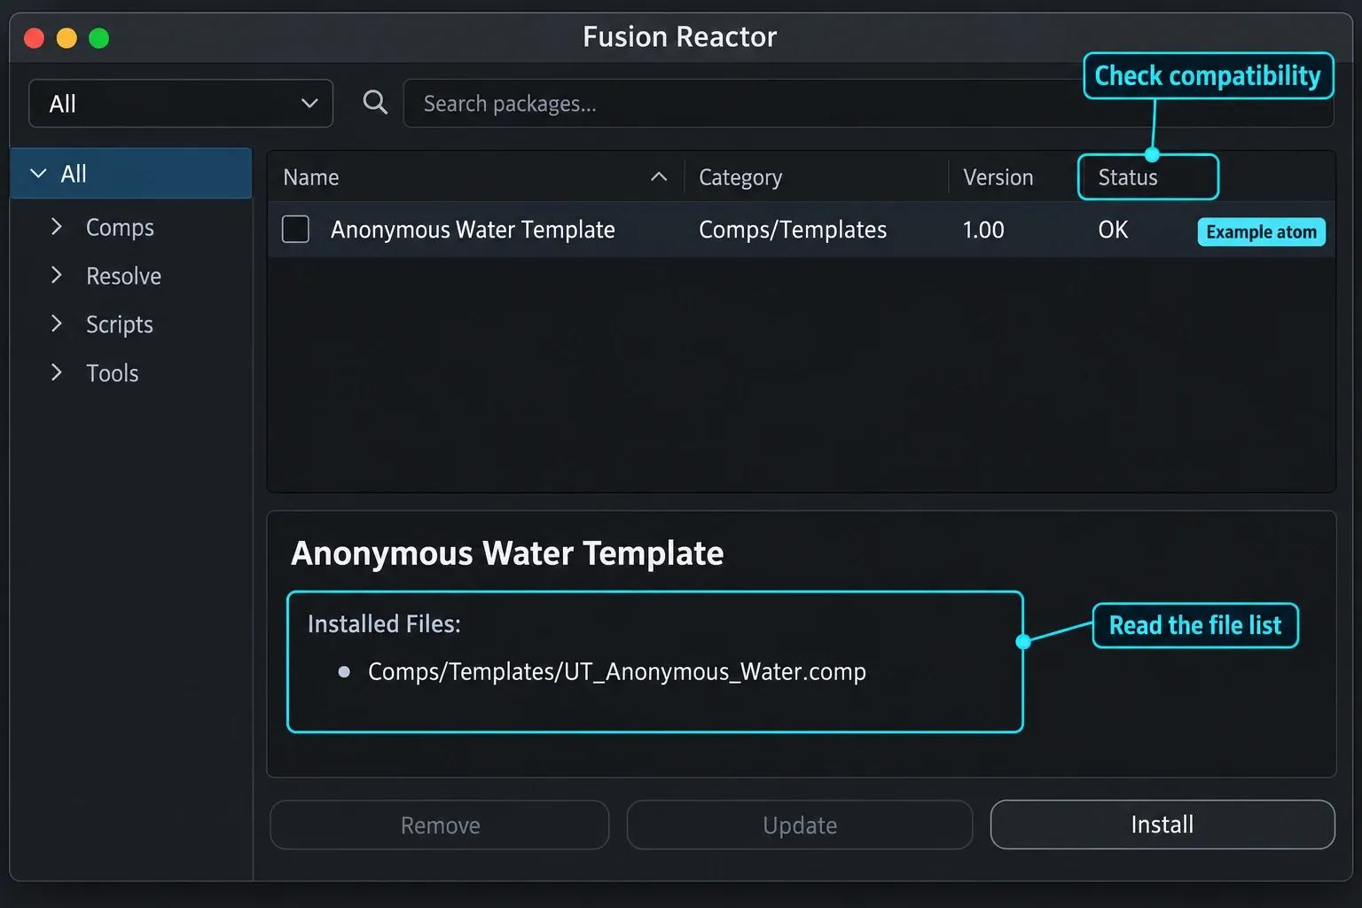Expand the Resolve tree node
The image size is (1362, 908).
(57, 276)
